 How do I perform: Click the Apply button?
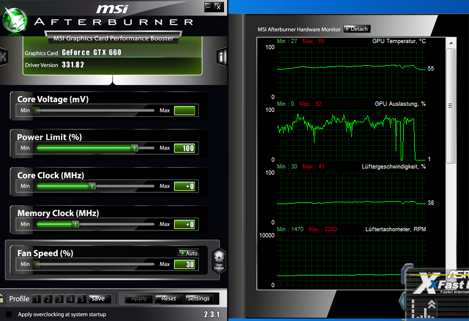pos(138,299)
